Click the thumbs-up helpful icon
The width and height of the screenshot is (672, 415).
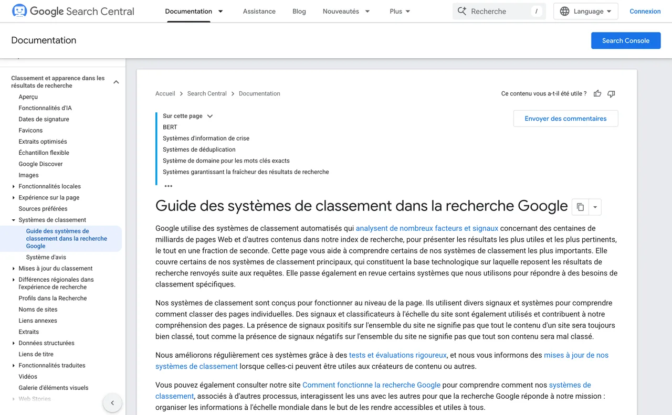tap(597, 93)
